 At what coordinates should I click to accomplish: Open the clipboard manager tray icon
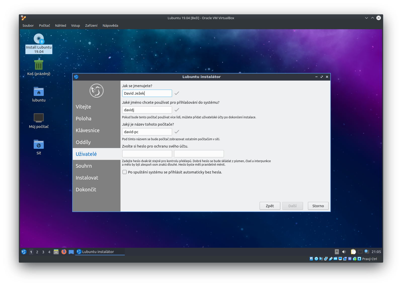pyautogui.click(x=353, y=252)
